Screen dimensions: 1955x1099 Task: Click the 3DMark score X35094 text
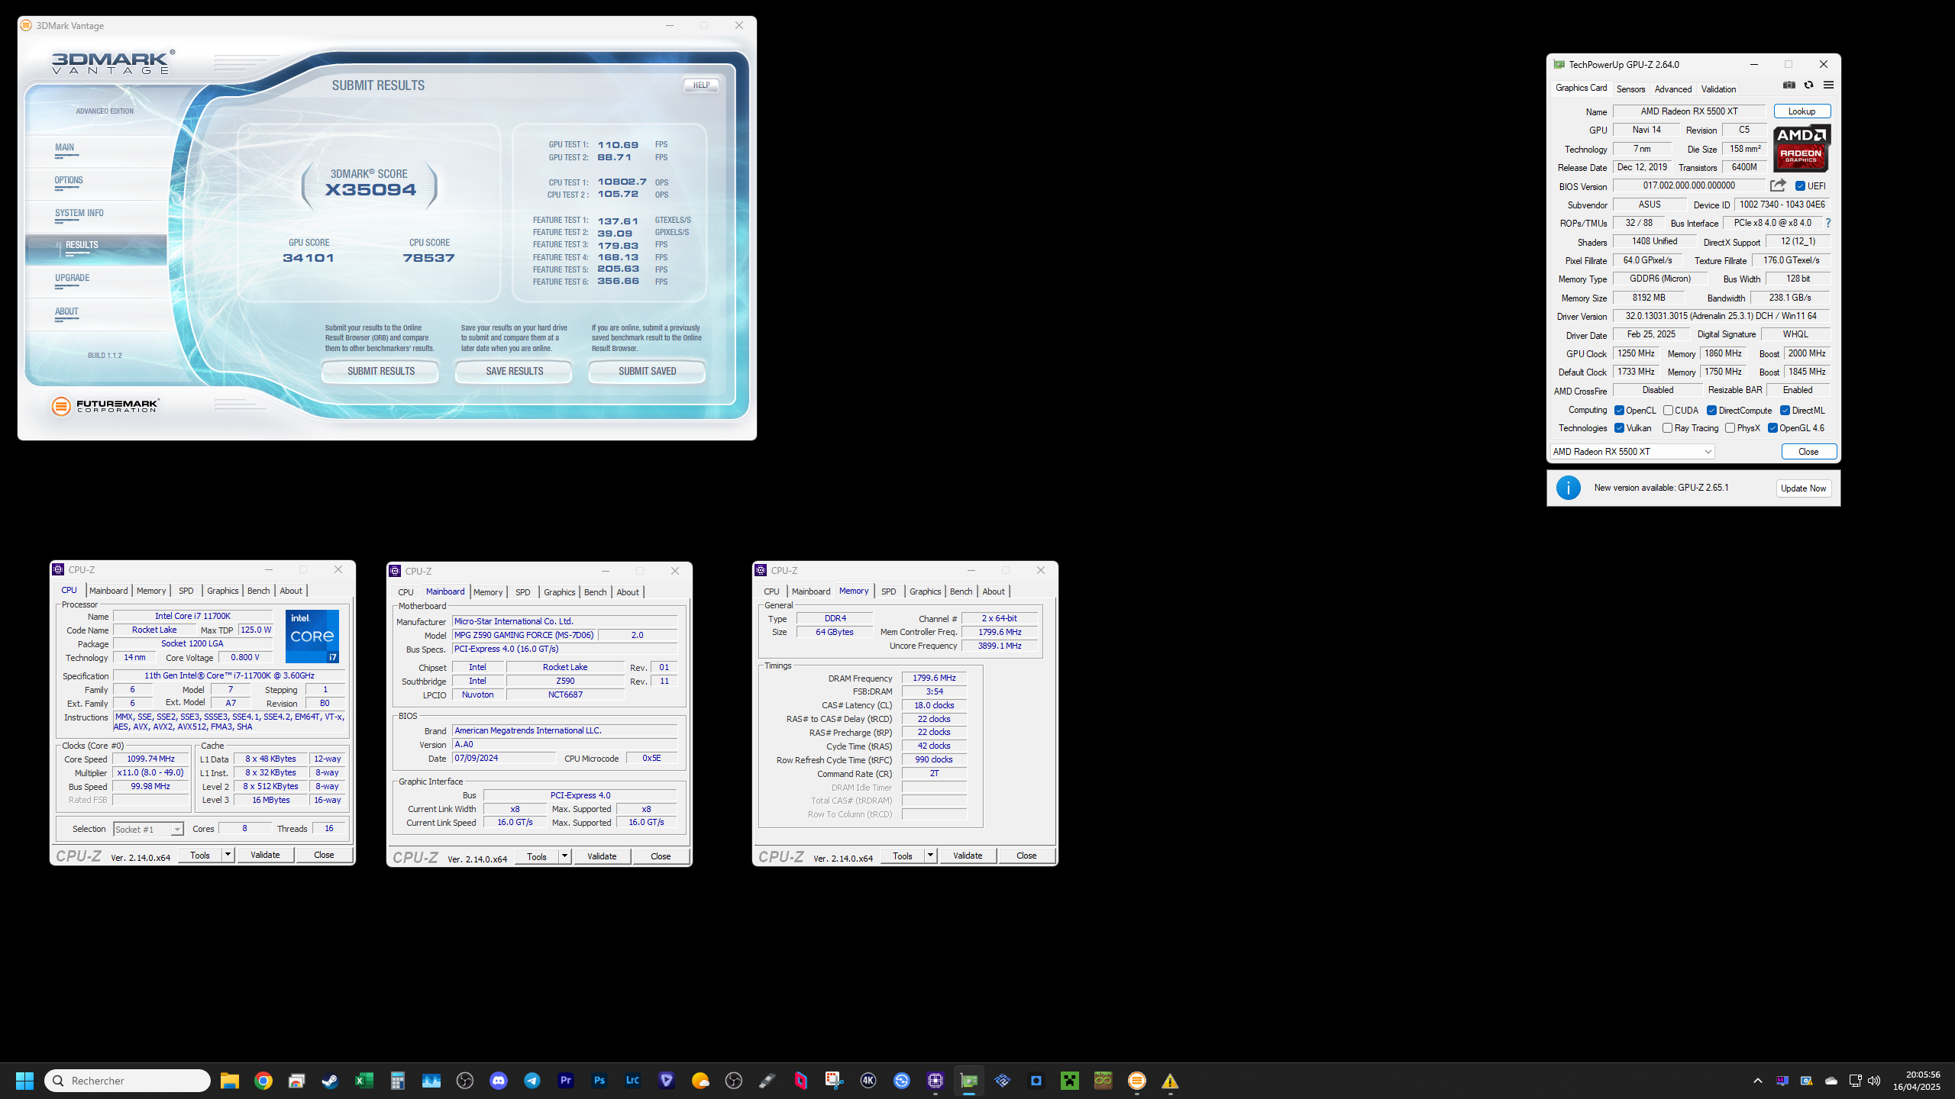(370, 190)
